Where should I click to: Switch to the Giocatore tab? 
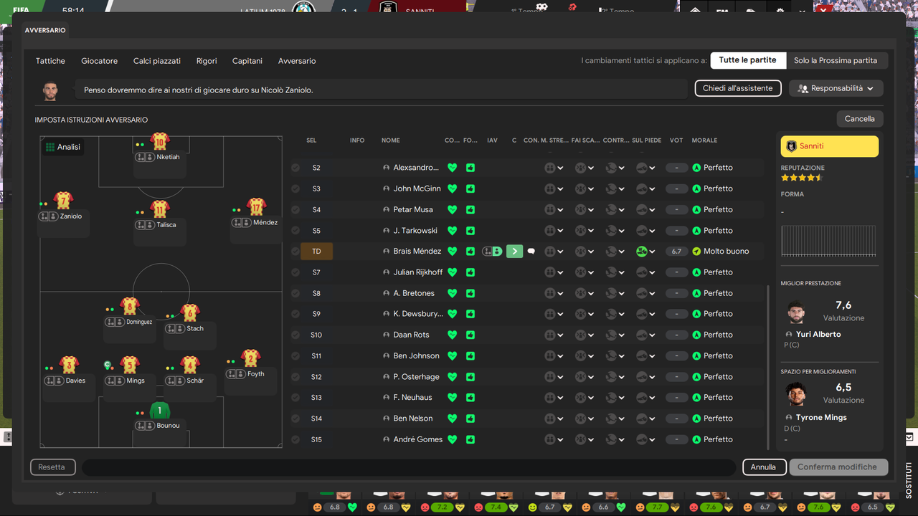coord(99,61)
